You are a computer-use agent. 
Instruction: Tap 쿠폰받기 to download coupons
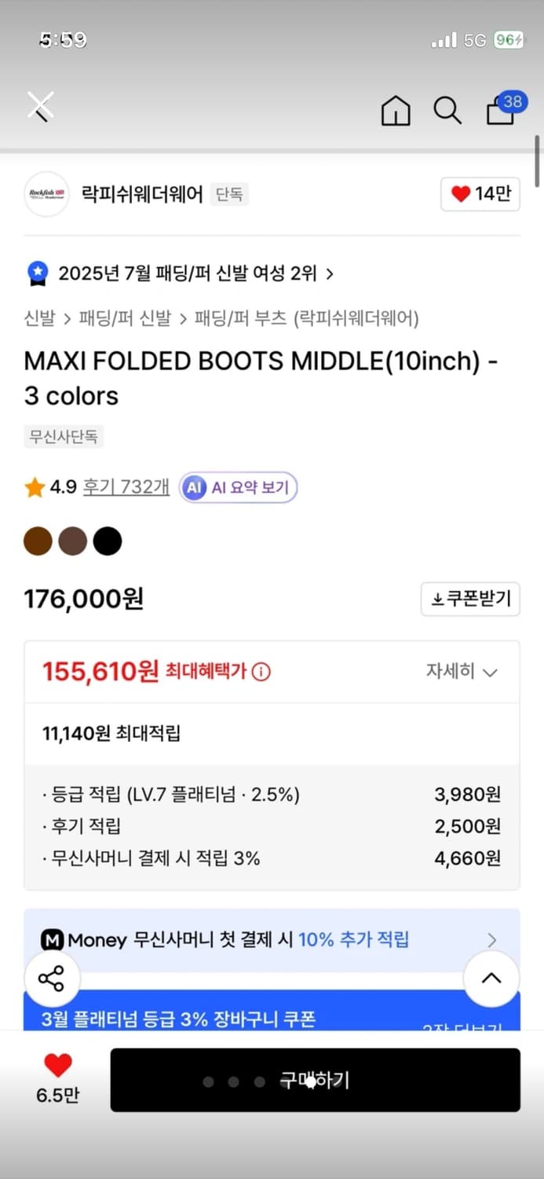coord(470,599)
